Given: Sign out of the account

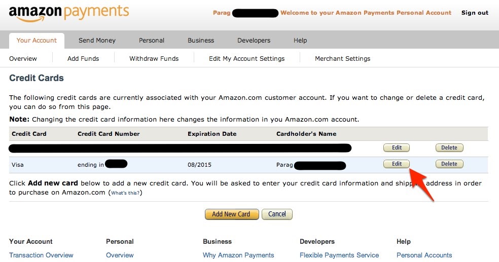Looking at the screenshot, I should (475, 13).
